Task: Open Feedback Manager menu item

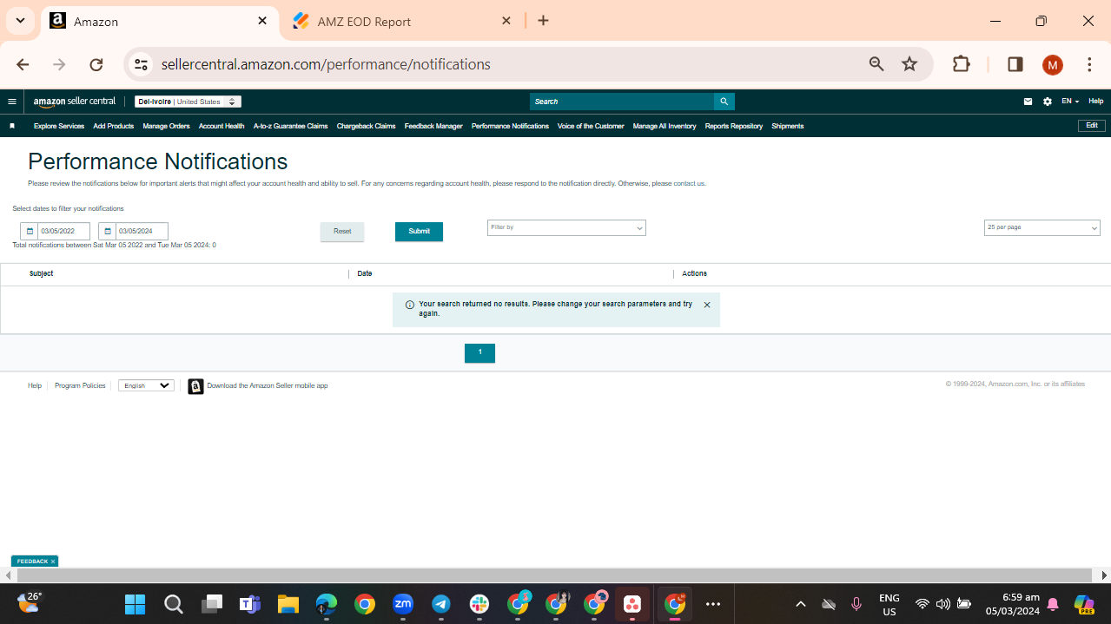Action: (x=433, y=126)
